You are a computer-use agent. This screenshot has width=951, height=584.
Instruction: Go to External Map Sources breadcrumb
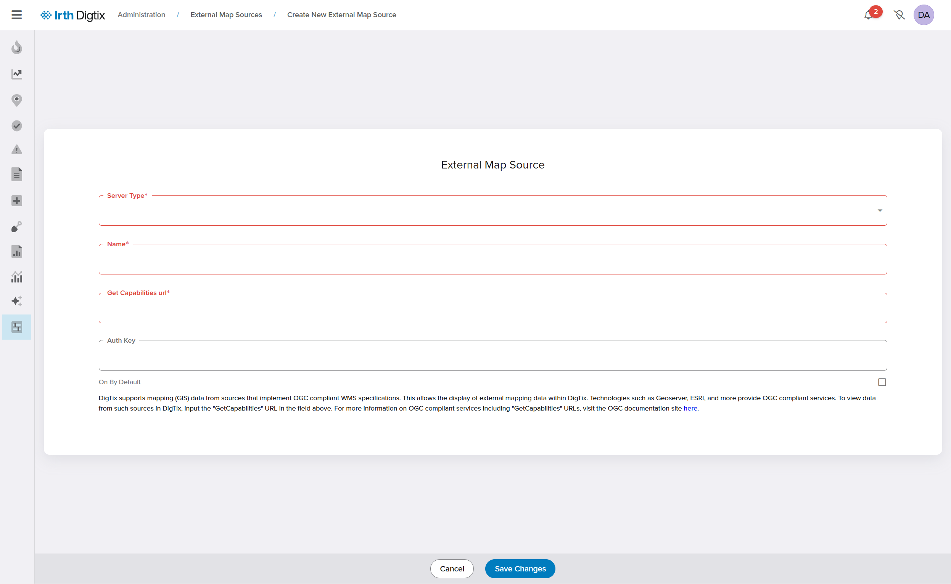click(x=226, y=15)
